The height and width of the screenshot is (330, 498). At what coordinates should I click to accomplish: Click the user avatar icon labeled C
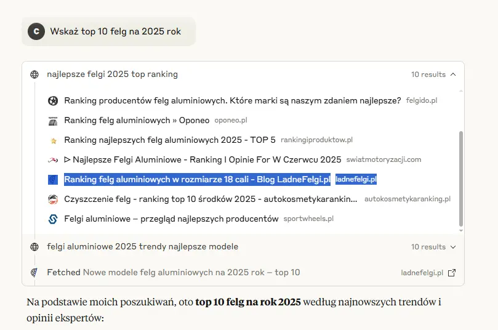(36, 31)
